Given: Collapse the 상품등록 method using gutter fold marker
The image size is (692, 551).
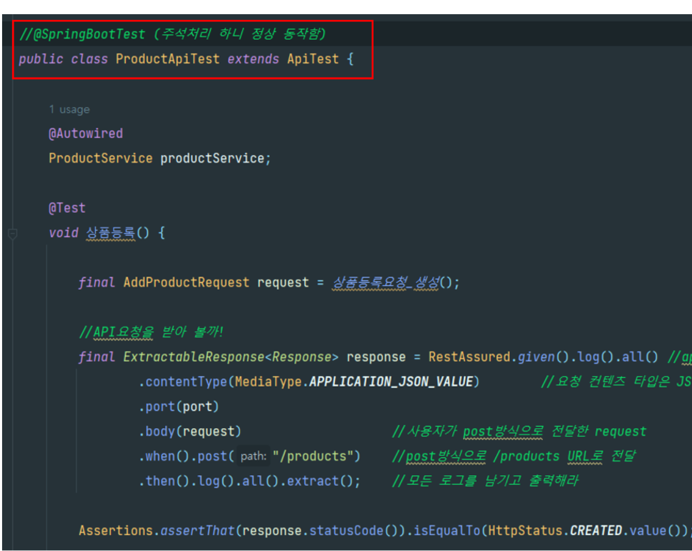Looking at the screenshot, I should click(13, 234).
